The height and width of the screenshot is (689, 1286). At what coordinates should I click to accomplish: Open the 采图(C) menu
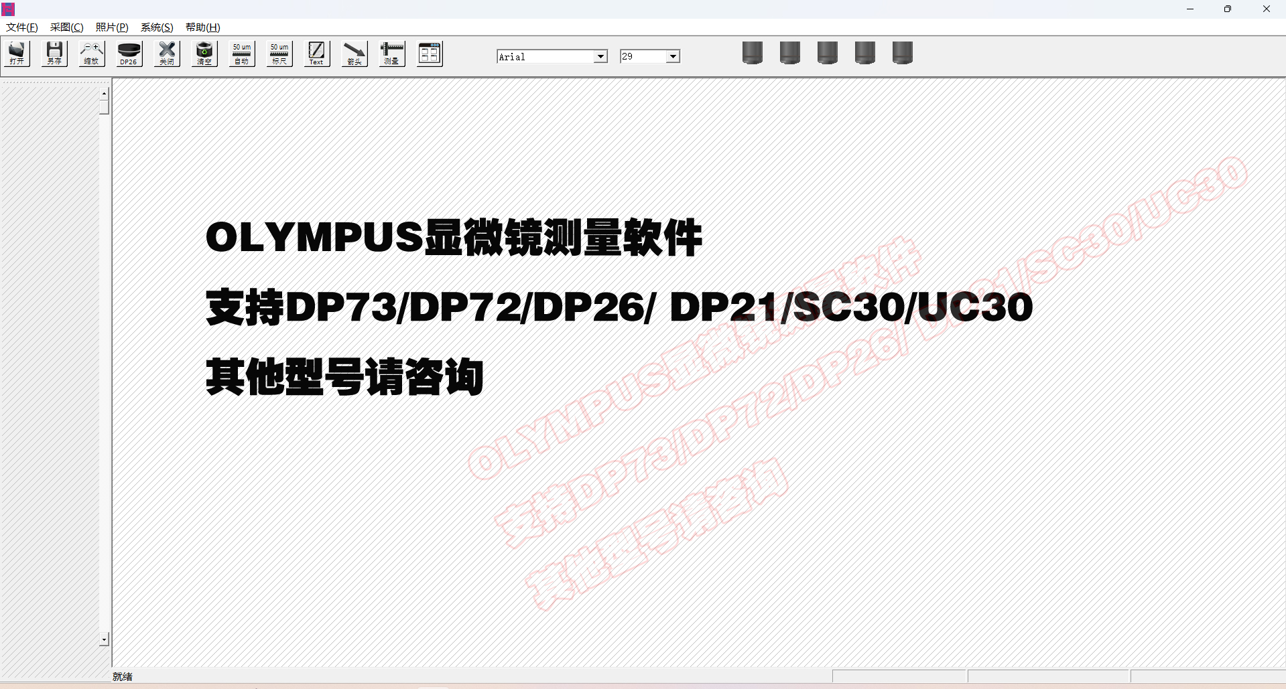(x=66, y=27)
